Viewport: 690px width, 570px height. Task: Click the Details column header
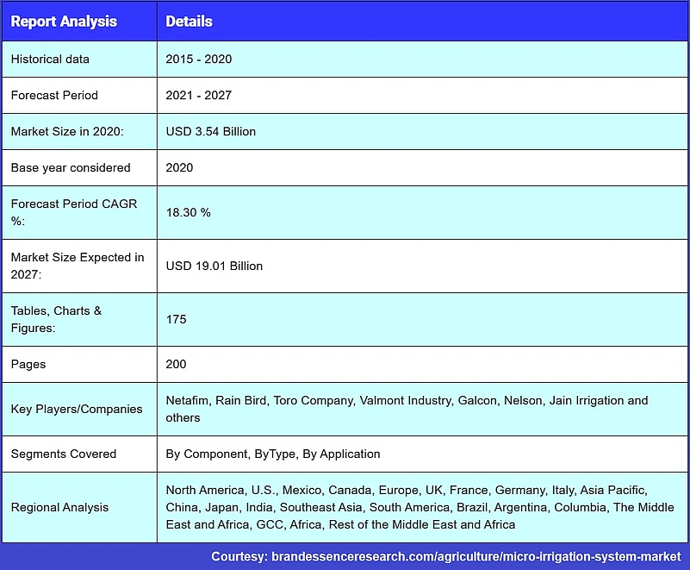(x=189, y=21)
